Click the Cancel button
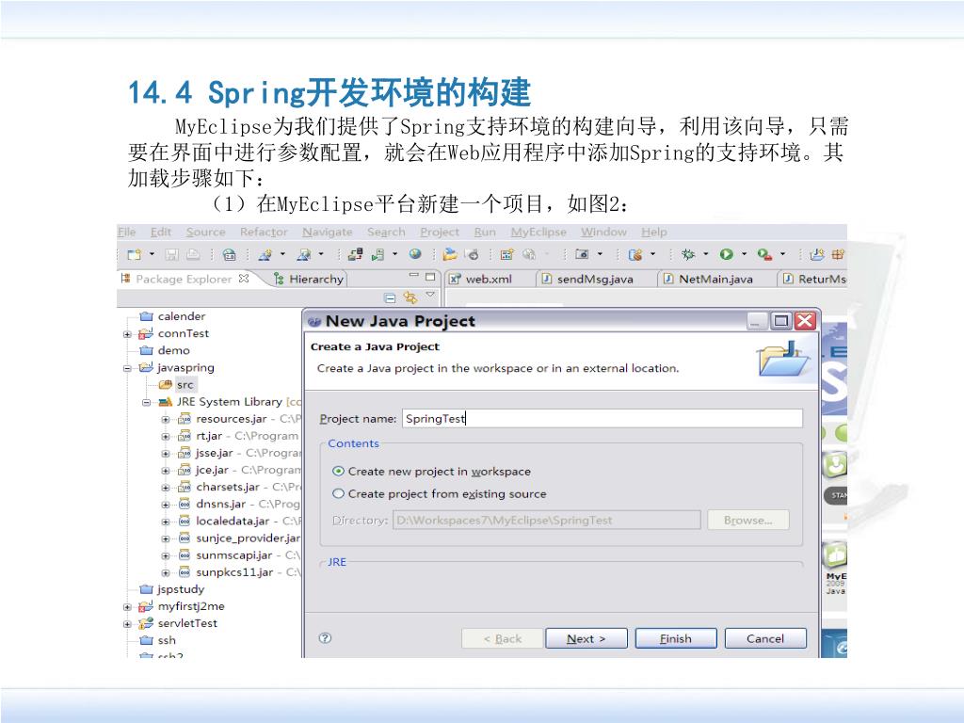The image size is (964, 723). 765,639
